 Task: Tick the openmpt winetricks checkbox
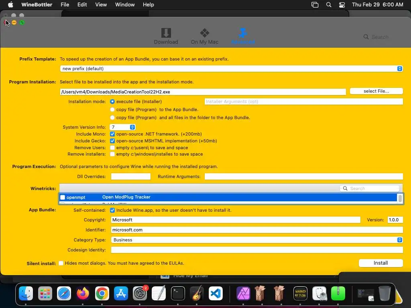[x=63, y=197]
